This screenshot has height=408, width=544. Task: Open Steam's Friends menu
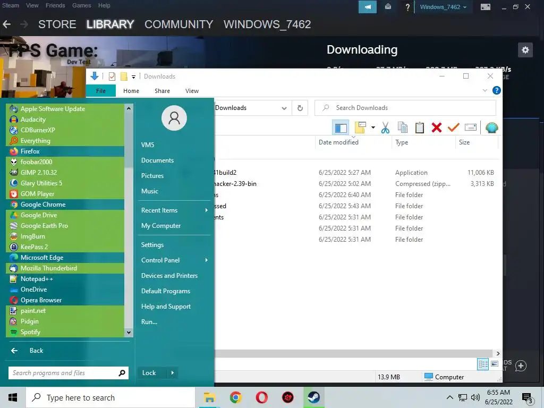[x=55, y=5]
